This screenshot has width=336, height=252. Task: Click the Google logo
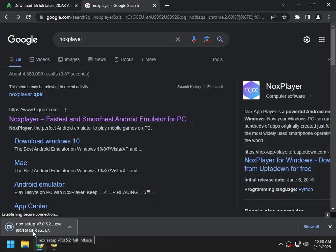pos(23,40)
